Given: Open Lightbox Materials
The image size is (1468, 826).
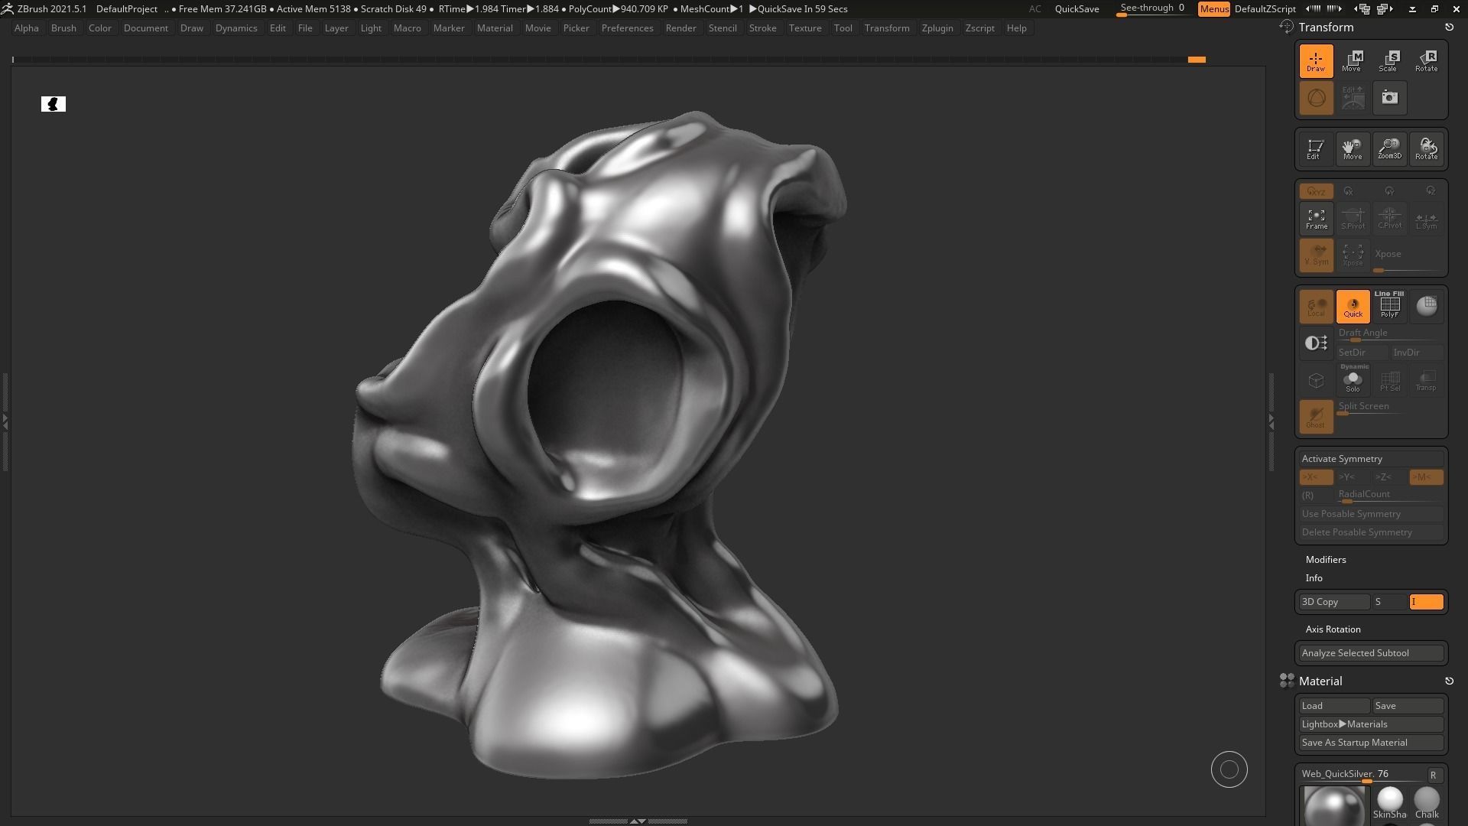Looking at the screenshot, I should tap(1371, 724).
